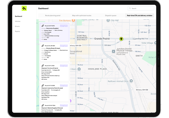The height and width of the screenshot is (118, 169).
Task: Click the Railtown Animal Clinic marker
Action: point(131,81)
